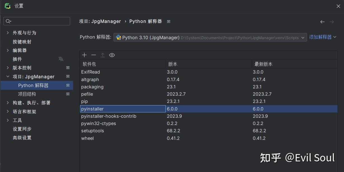
Task: Click the 项目: JpgManager breadcrumb
Action: pos(100,22)
